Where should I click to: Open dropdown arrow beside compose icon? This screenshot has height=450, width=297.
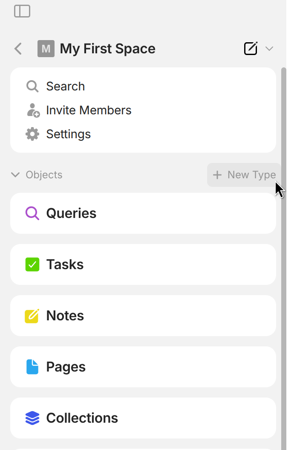coord(269,49)
